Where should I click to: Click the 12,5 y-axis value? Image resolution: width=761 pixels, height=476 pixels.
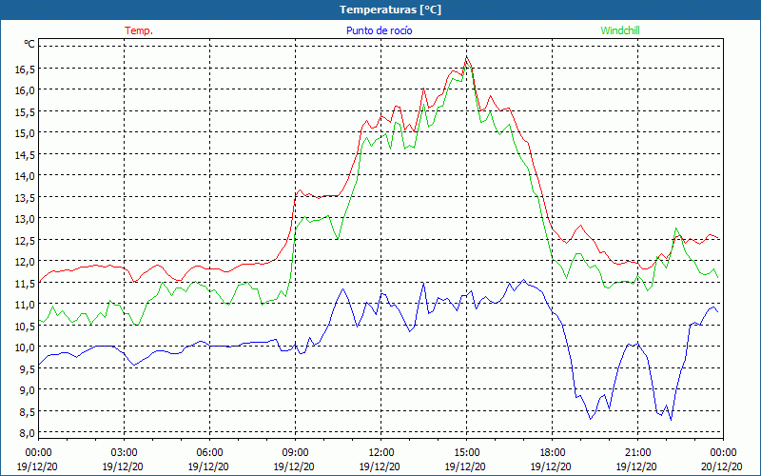[25, 241]
